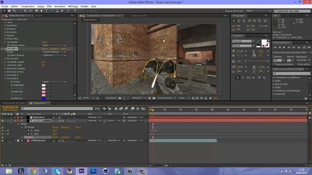Image resolution: width=312 pixels, height=175 pixels.
Task: Select the Pen tool
Action: coord(41,11)
